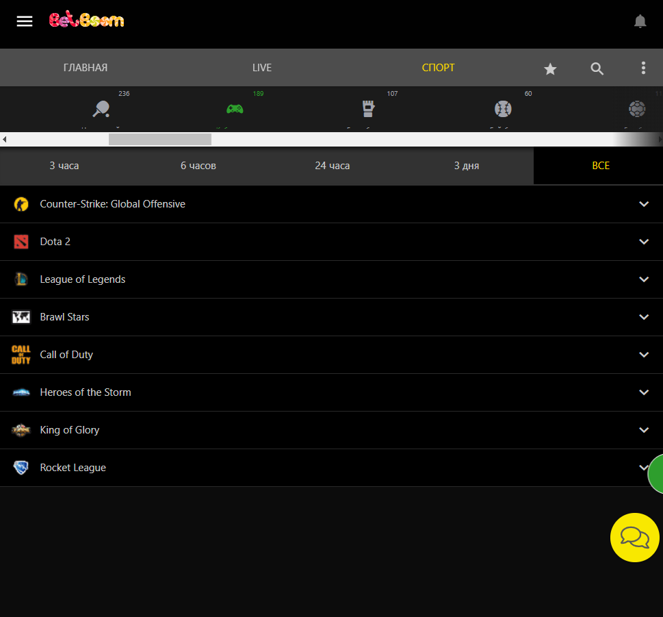Expand the Dota 2 chevron
This screenshot has height=617, width=663.
point(644,242)
